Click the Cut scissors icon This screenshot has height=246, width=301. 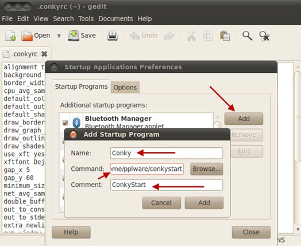point(191,36)
